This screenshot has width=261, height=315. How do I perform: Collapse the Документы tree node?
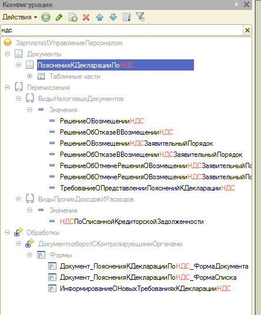(8, 54)
